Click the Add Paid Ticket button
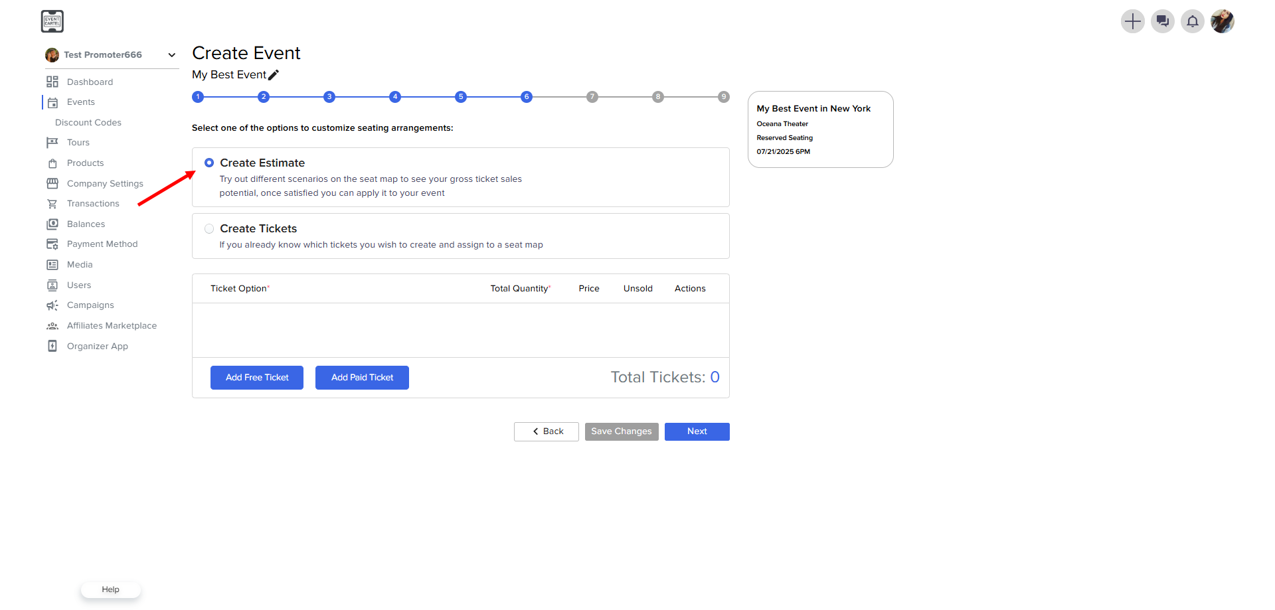 (362, 378)
